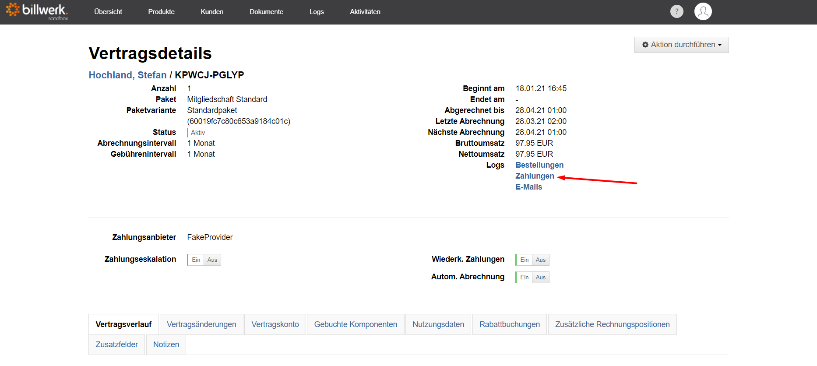This screenshot has height=366, width=817.
Task: Open the user profile avatar icon
Action: (703, 11)
